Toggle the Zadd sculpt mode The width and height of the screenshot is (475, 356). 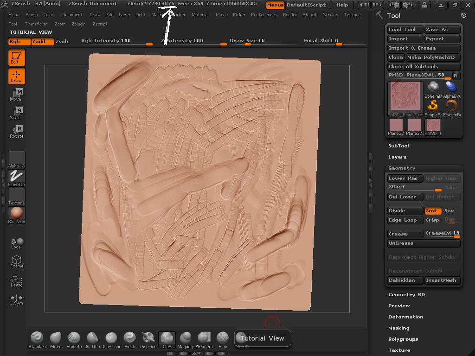tap(43, 41)
